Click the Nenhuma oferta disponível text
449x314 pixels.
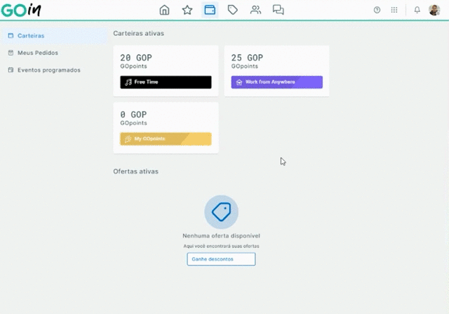coord(222,236)
